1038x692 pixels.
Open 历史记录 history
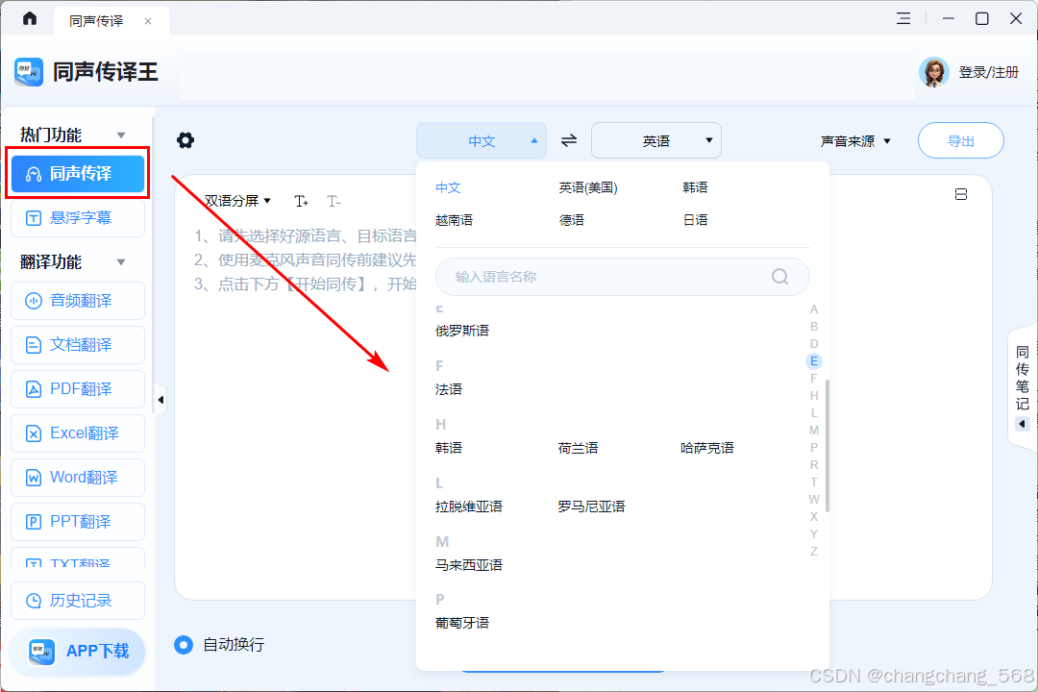[78, 601]
